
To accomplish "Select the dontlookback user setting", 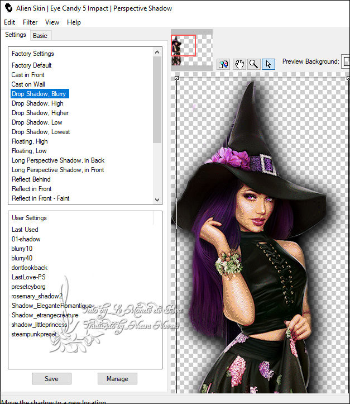I will point(30,268).
